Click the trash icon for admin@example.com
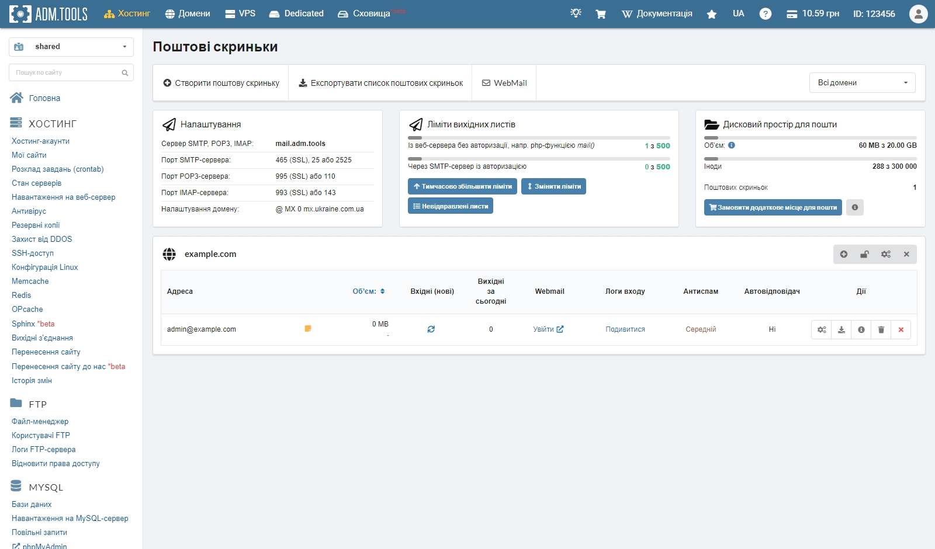935x549 pixels. [881, 330]
